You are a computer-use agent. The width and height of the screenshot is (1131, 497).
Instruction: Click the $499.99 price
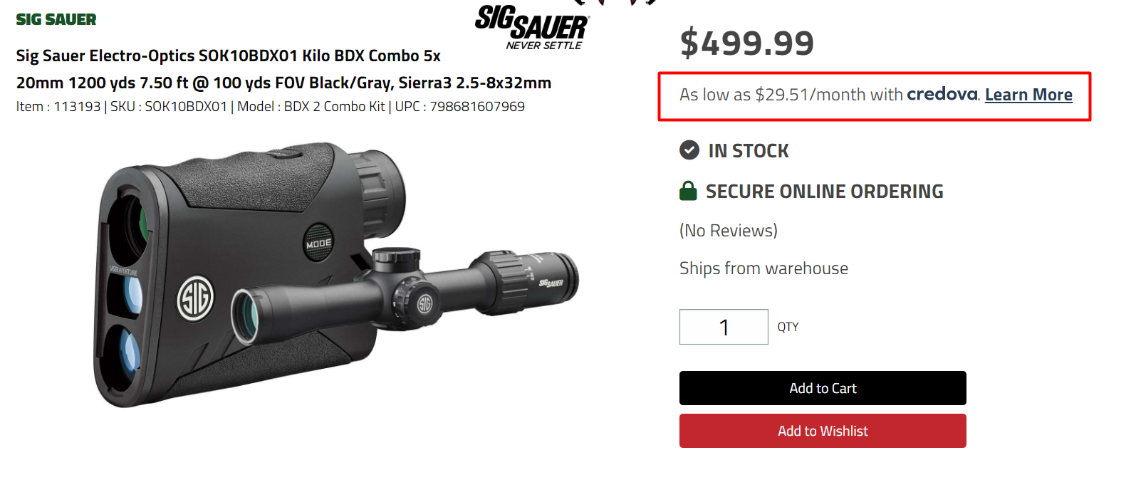pyautogui.click(x=747, y=43)
